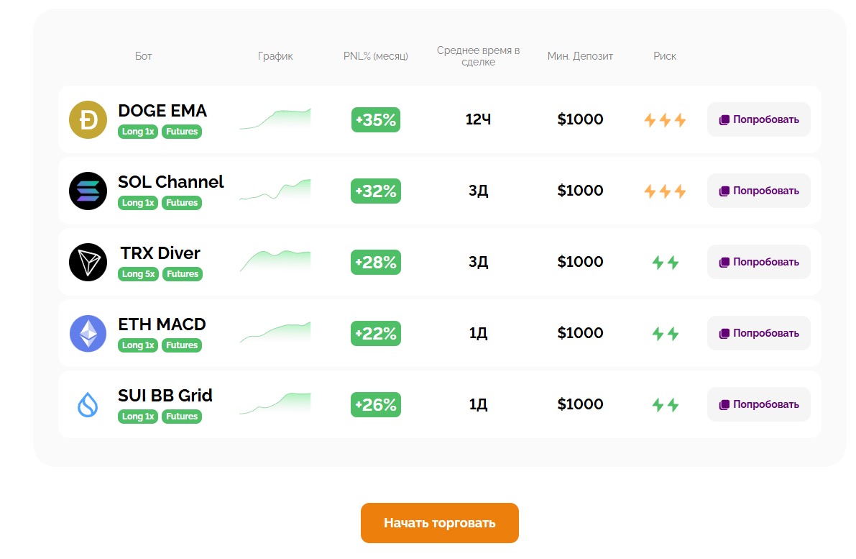The image size is (856, 559).
Task: Open the SOL Channel profit chart thumbnail
Action: point(275,190)
